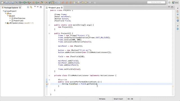Minimize the Package Explorer panel

(x=38, y=7)
